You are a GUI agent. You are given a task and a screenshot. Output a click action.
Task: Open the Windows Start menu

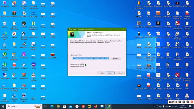tap(3, 106)
